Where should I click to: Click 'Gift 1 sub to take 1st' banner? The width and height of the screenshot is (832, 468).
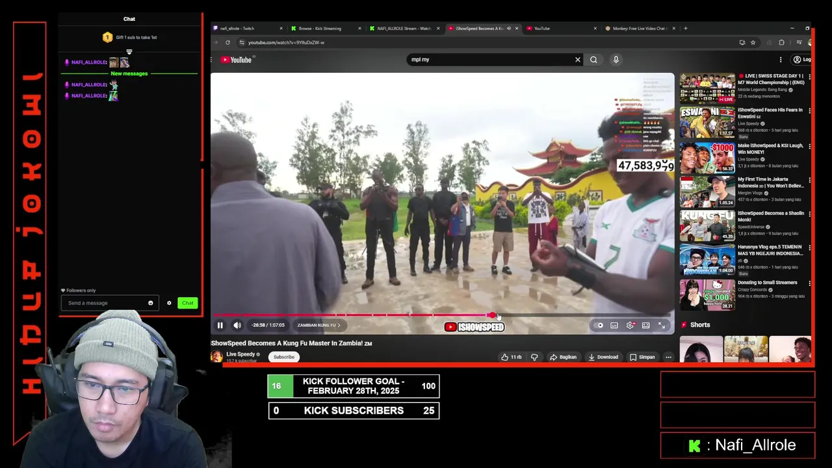129,38
